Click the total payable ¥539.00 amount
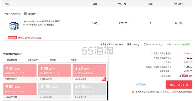The width and height of the screenshot is (195, 101). 186,76
